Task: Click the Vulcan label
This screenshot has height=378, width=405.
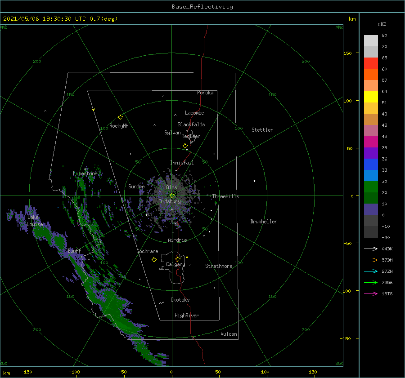Action: tap(229, 334)
